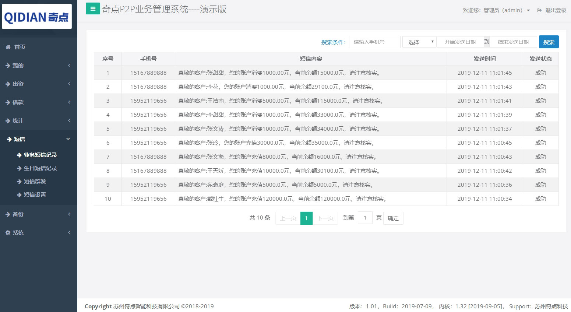The image size is (571, 312).
Task: Open the 系统 gear icon in sidebar
Action: point(9,232)
